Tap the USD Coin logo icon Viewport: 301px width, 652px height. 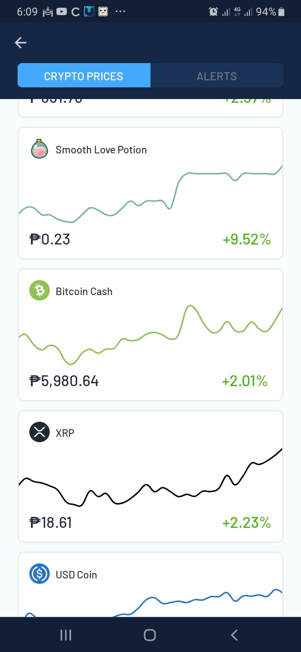pos(40,574)
